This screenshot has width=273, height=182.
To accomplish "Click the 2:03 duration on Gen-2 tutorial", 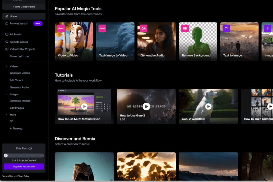I will [x=122, y=119].
